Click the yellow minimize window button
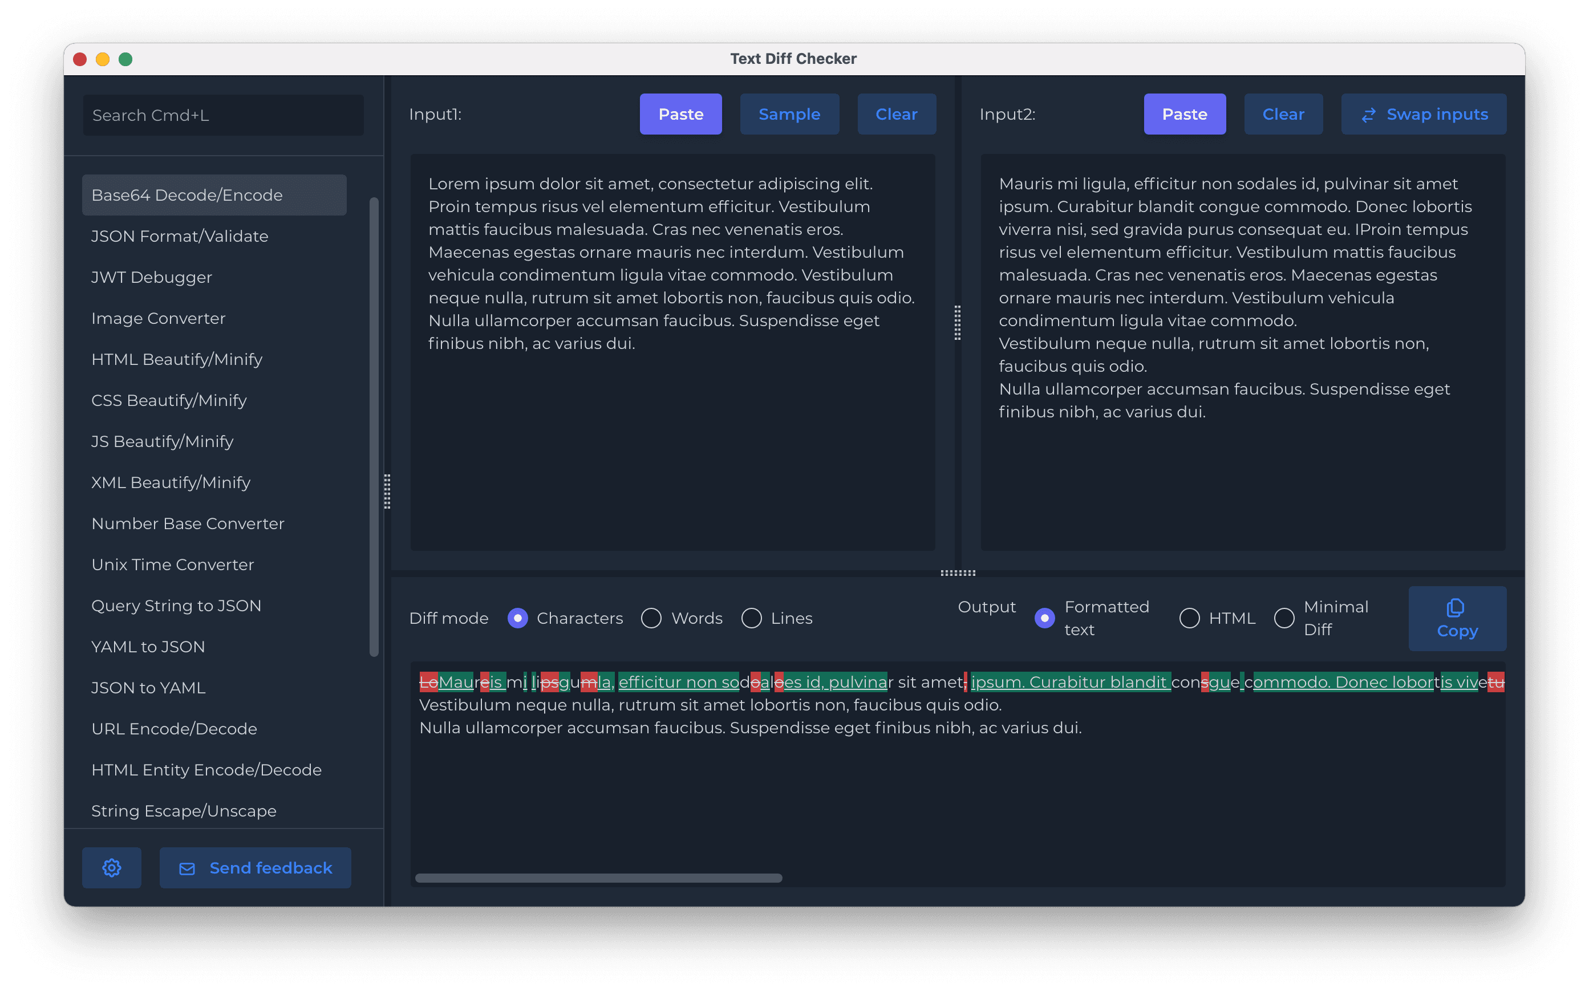1589x991 pixels. pos(102,60)
